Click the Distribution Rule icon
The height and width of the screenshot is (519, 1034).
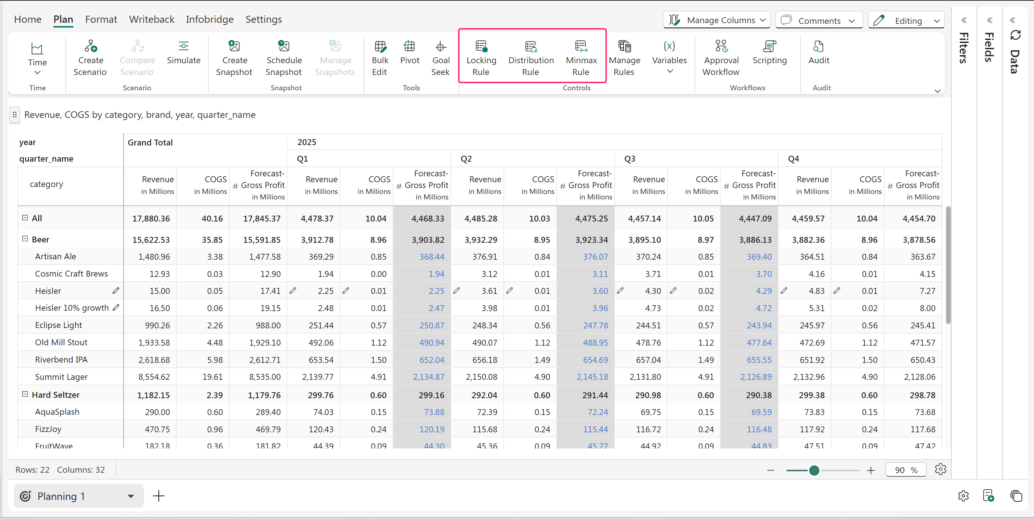[531, 47]
